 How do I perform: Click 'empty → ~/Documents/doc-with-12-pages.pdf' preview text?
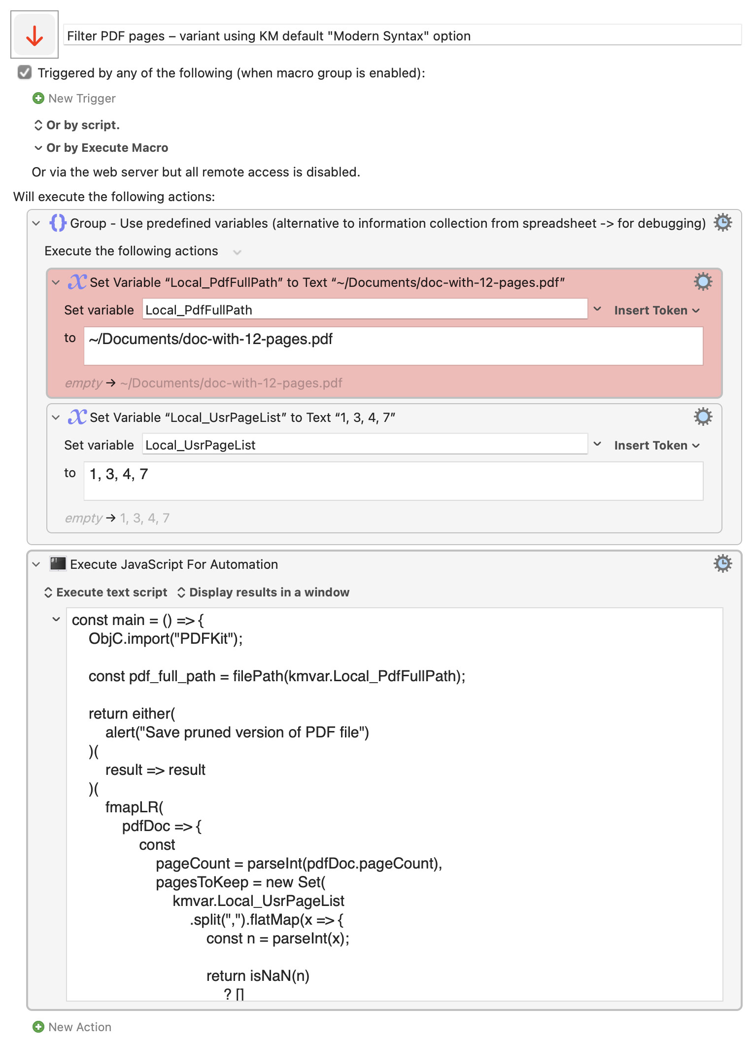pos(204,383)
